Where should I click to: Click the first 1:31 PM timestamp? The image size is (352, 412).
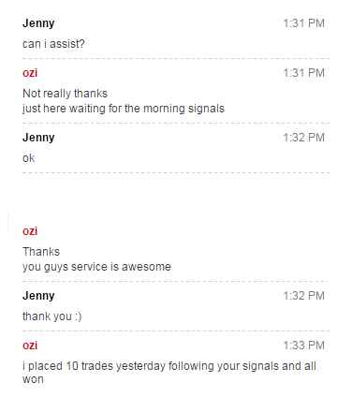(x=303, y=23)
